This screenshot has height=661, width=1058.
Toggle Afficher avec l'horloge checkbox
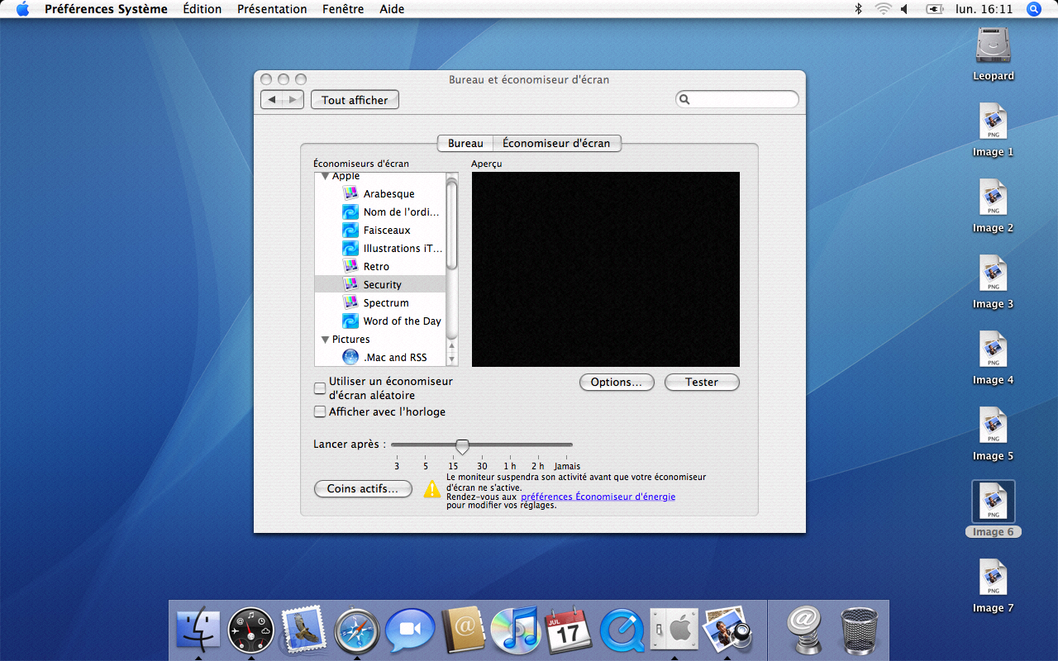[x=320, y=411]
